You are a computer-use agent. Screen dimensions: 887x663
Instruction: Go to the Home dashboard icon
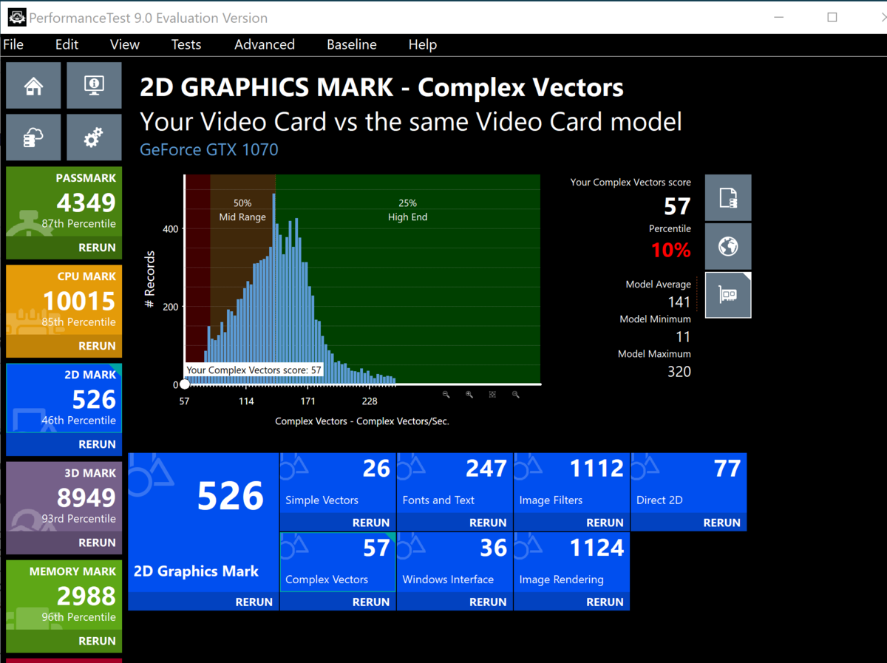(x=33, y=86)
